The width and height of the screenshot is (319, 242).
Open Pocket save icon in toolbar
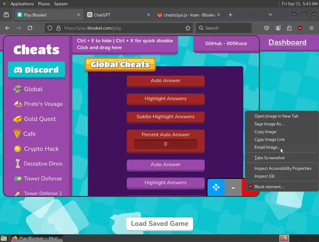[267, 28]
